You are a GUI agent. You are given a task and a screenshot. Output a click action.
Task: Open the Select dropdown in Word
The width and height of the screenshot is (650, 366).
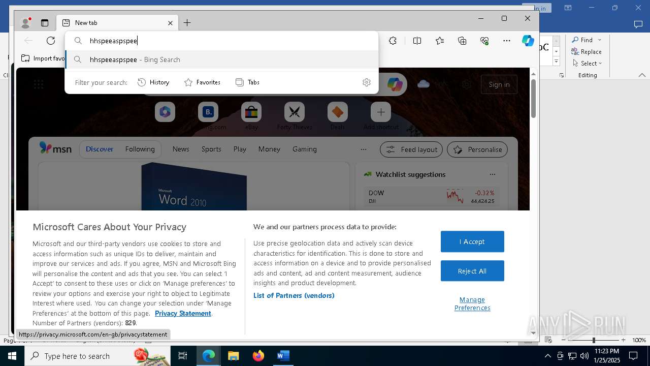tap(587, 63)
